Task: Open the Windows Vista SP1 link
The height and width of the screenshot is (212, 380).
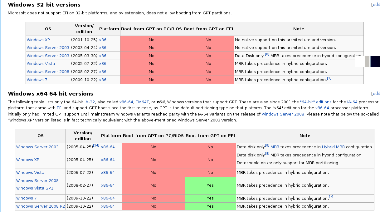Action: (34, 188)
